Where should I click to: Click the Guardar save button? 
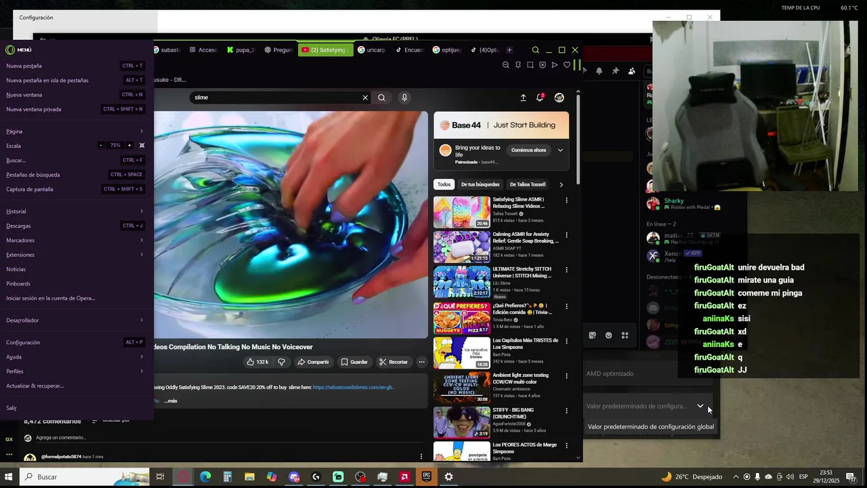point(354,362)
